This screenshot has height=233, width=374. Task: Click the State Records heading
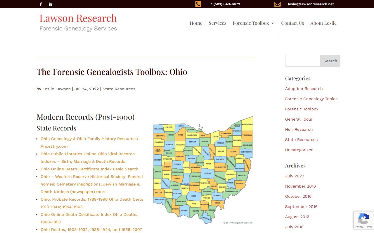click(x=56, y=128)
